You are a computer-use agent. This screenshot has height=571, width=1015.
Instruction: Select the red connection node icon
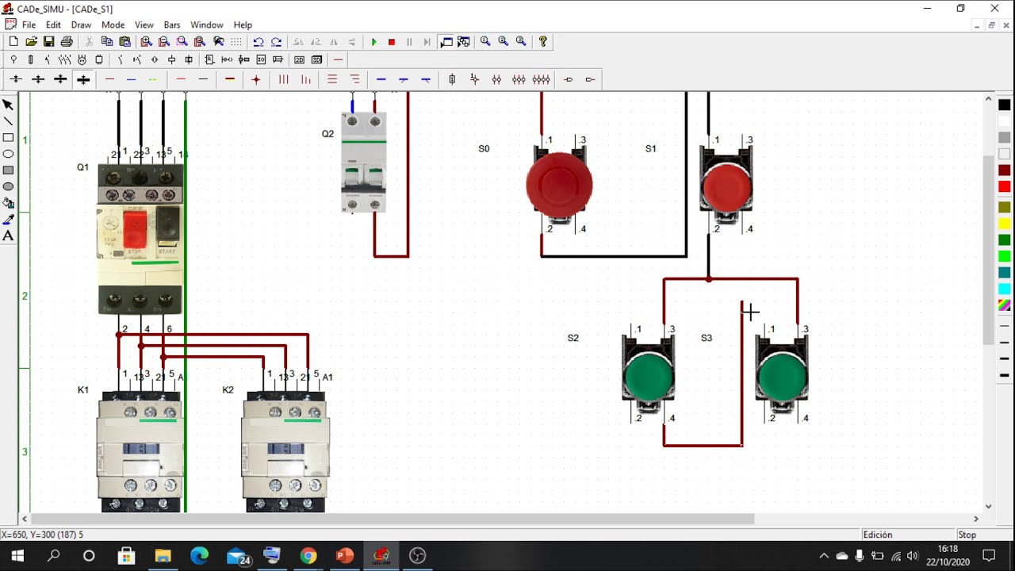coord(255,79)
